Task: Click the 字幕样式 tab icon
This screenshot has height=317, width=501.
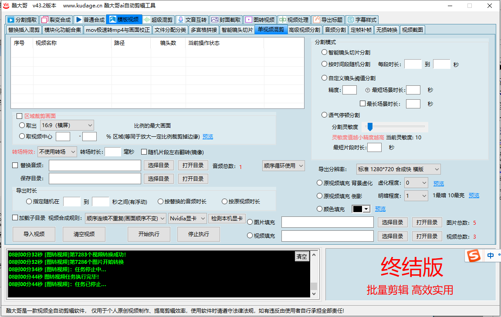Action: [x=351, y=20]
